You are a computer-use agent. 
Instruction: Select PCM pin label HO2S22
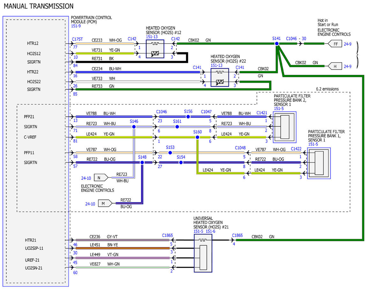click(34, 82)
